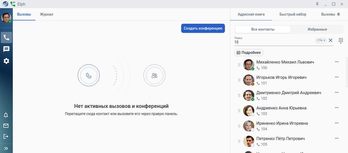
Task: Open the notifications bell icon
Action: coord(6,115)
